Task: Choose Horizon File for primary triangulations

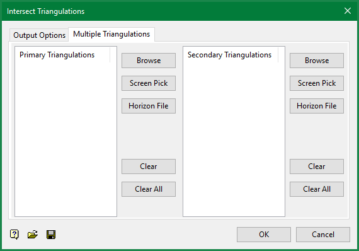Action: [149, 106]
